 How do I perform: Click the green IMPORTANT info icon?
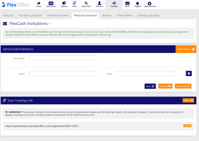(x=6, y=112)
